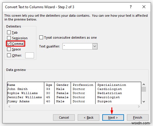This screenshot has height=126, width=153.
Task: Proceed with the Next button
Action: 113,118
